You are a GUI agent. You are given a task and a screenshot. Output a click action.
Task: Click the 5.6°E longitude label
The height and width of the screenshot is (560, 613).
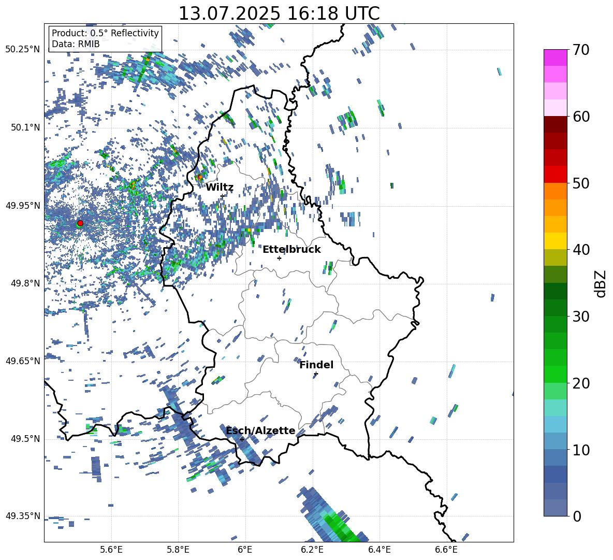click(x=111, y=550)
